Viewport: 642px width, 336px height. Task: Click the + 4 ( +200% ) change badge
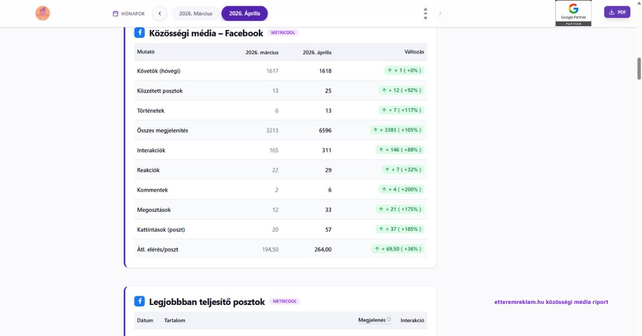pos(401,189)
